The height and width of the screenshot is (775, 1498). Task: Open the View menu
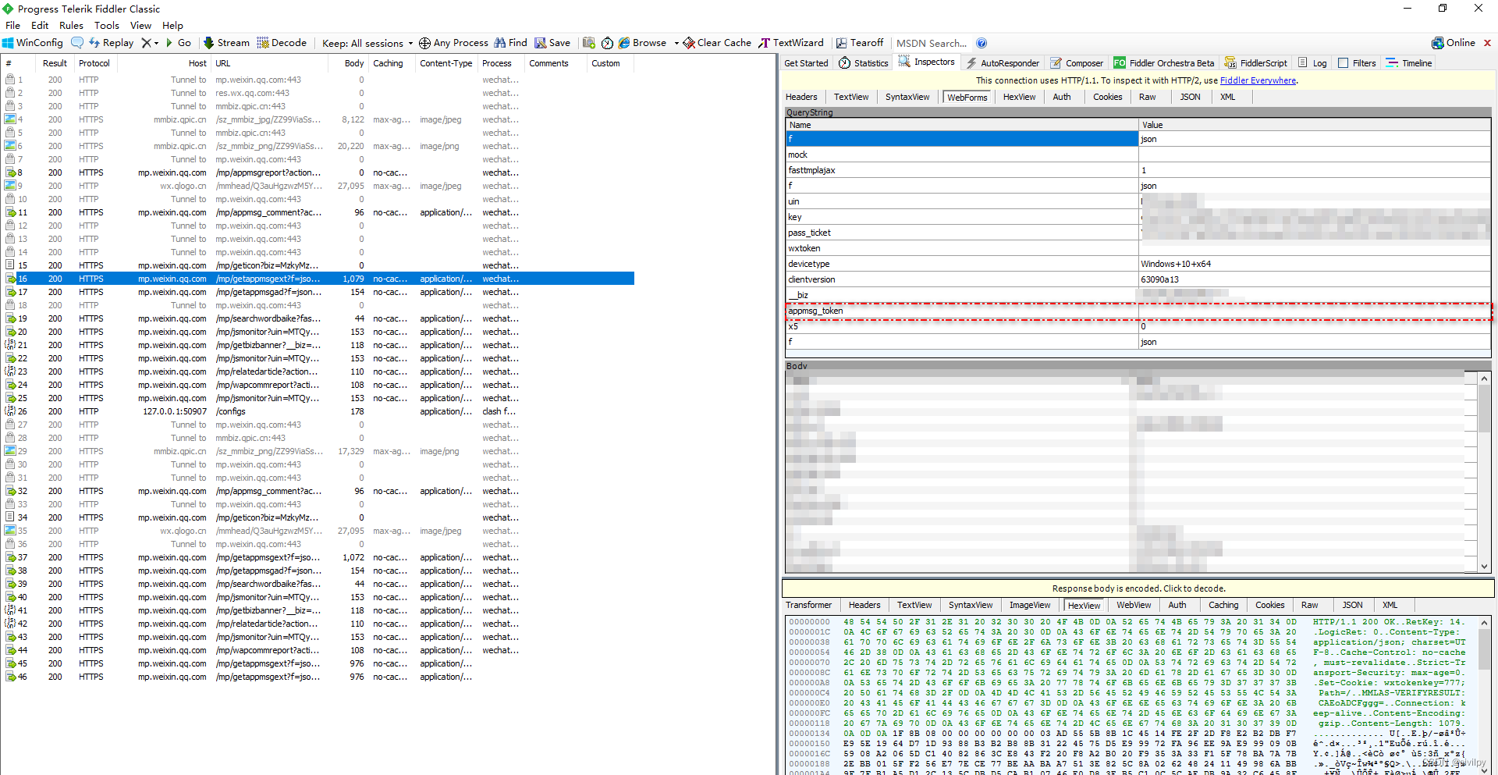click(140, 26)
